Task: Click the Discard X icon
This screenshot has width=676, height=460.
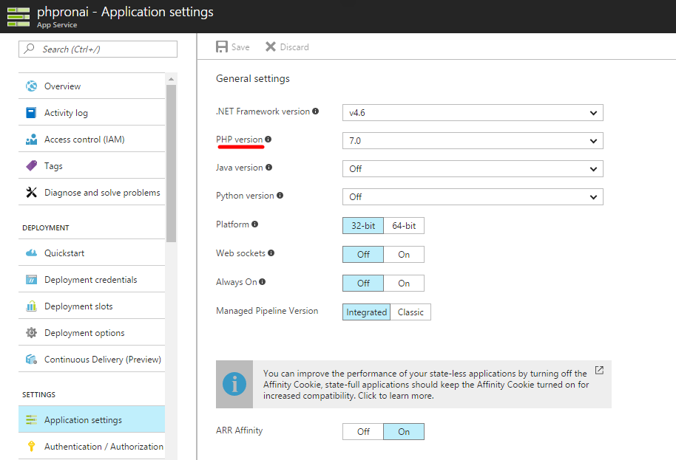Action: coord(270,47)
